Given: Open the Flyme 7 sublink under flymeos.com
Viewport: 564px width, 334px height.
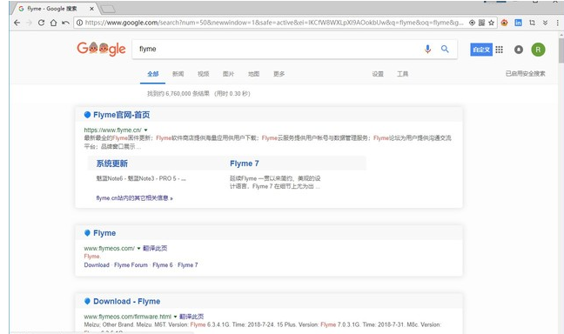Looking at the screenshot, I should click(188, 265).
